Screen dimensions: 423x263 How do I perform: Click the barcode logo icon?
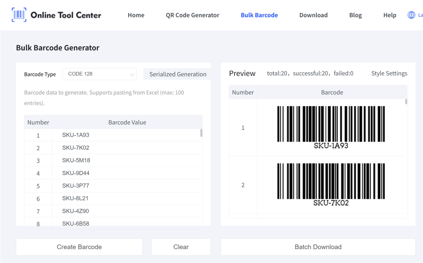click(x=18, y=15)
